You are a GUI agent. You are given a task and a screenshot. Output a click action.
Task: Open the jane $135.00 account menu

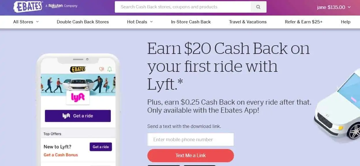pyautogui.click(x=334, y=7)
